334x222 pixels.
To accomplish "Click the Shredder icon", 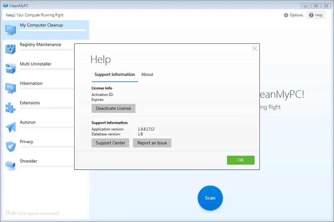I will (x=11, y=166).
